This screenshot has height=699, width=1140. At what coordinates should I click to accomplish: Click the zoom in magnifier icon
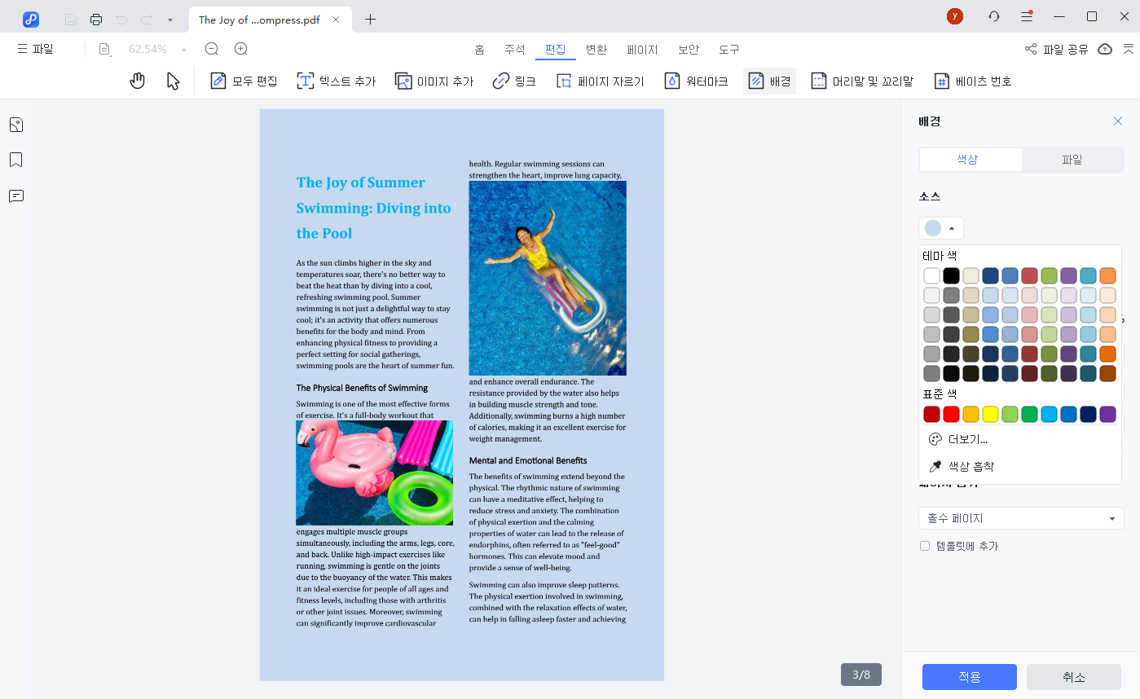point(241,49)
